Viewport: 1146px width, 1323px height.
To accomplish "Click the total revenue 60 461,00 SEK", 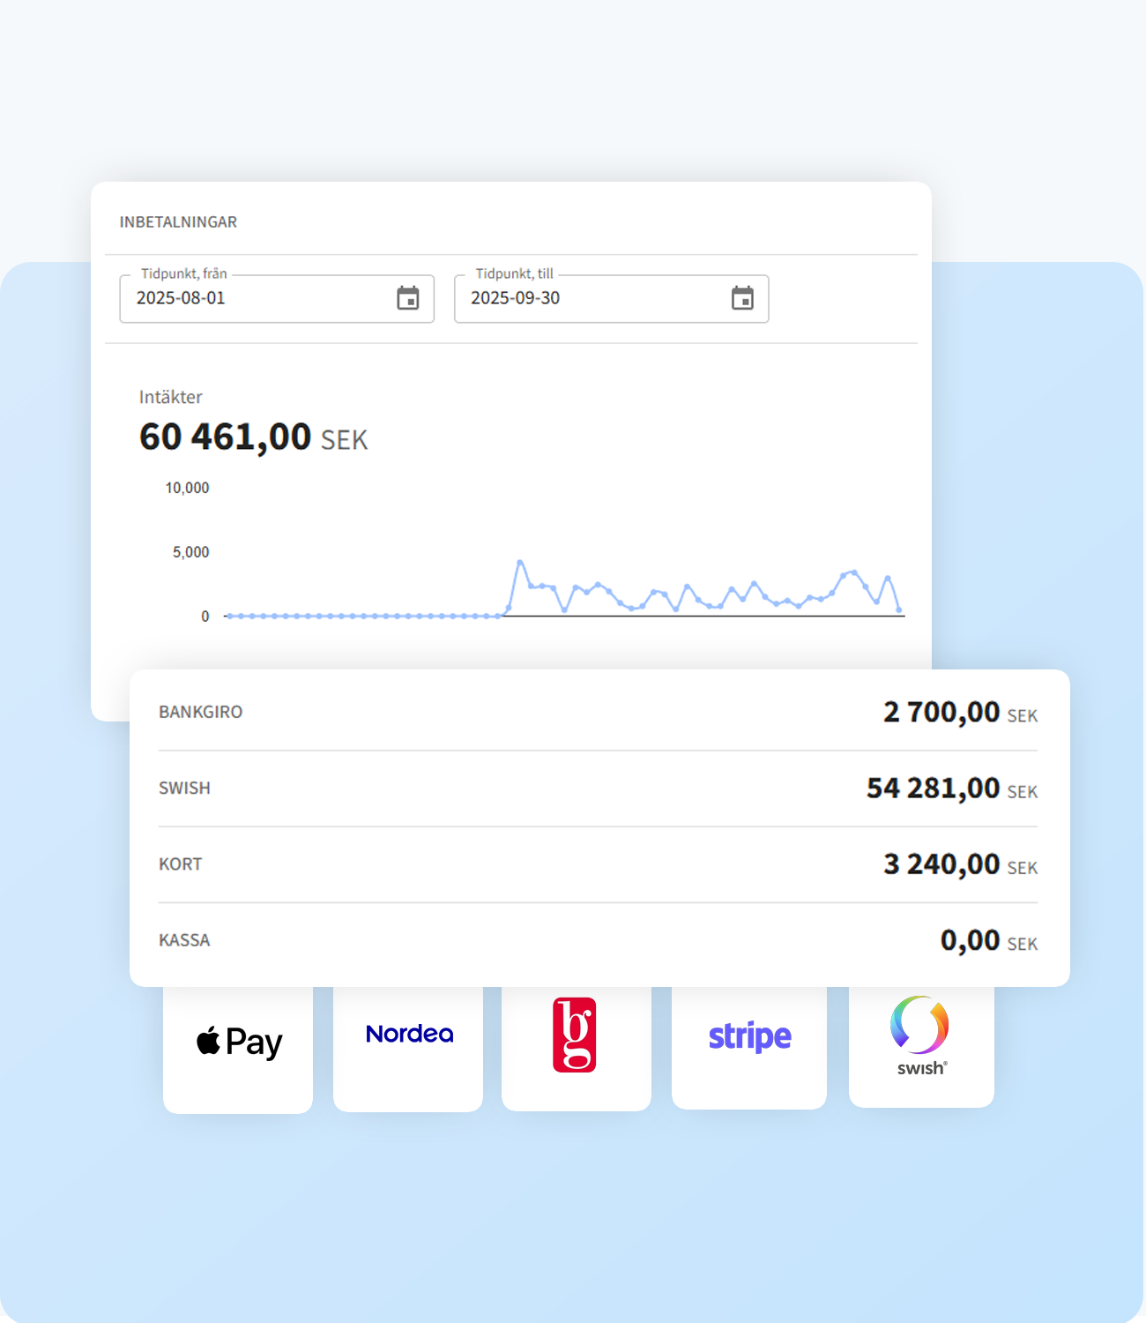I will click(x=253, y=437).
